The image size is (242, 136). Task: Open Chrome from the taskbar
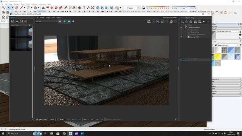click(64, 133)
